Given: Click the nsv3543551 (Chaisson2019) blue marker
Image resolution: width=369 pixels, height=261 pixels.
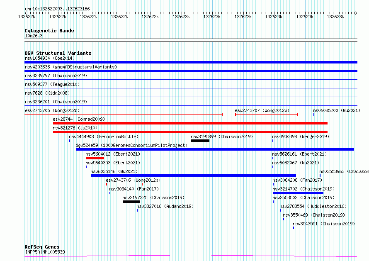Looking at the screenshot, I should (294, 228).
